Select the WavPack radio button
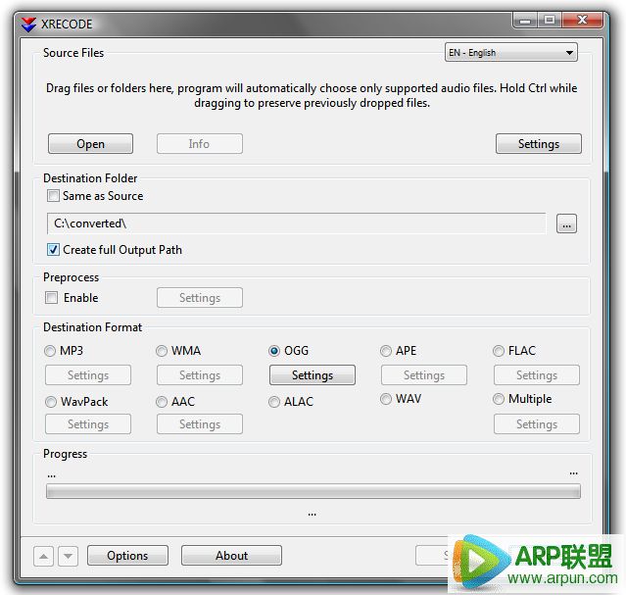Image resolution: width=626 pixels, height=595 pixels. (x=51, y=402)
